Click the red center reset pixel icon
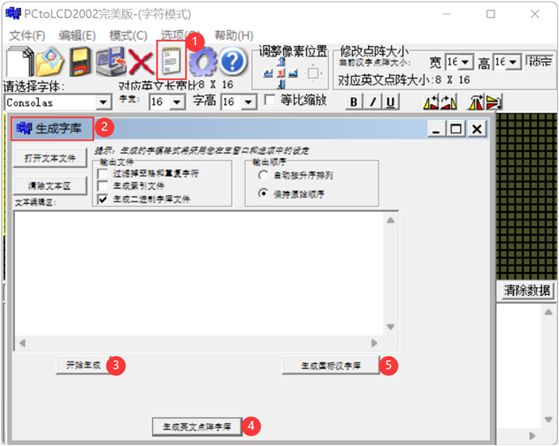Image resolution: width=559 pixels, height=446 pixels. point(281,73)
